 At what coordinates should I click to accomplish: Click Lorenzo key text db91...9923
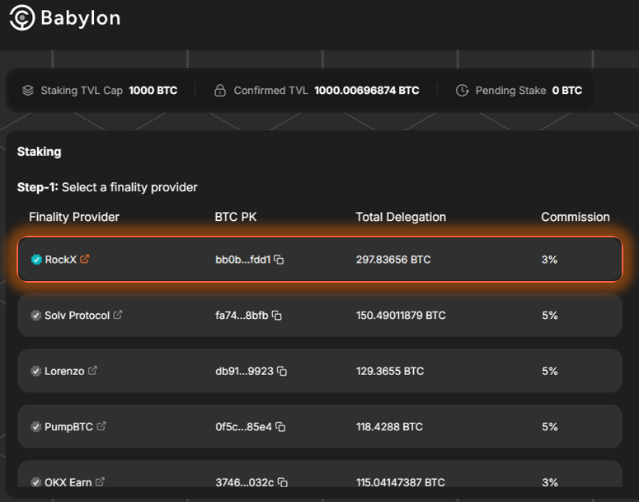point(244,371)
